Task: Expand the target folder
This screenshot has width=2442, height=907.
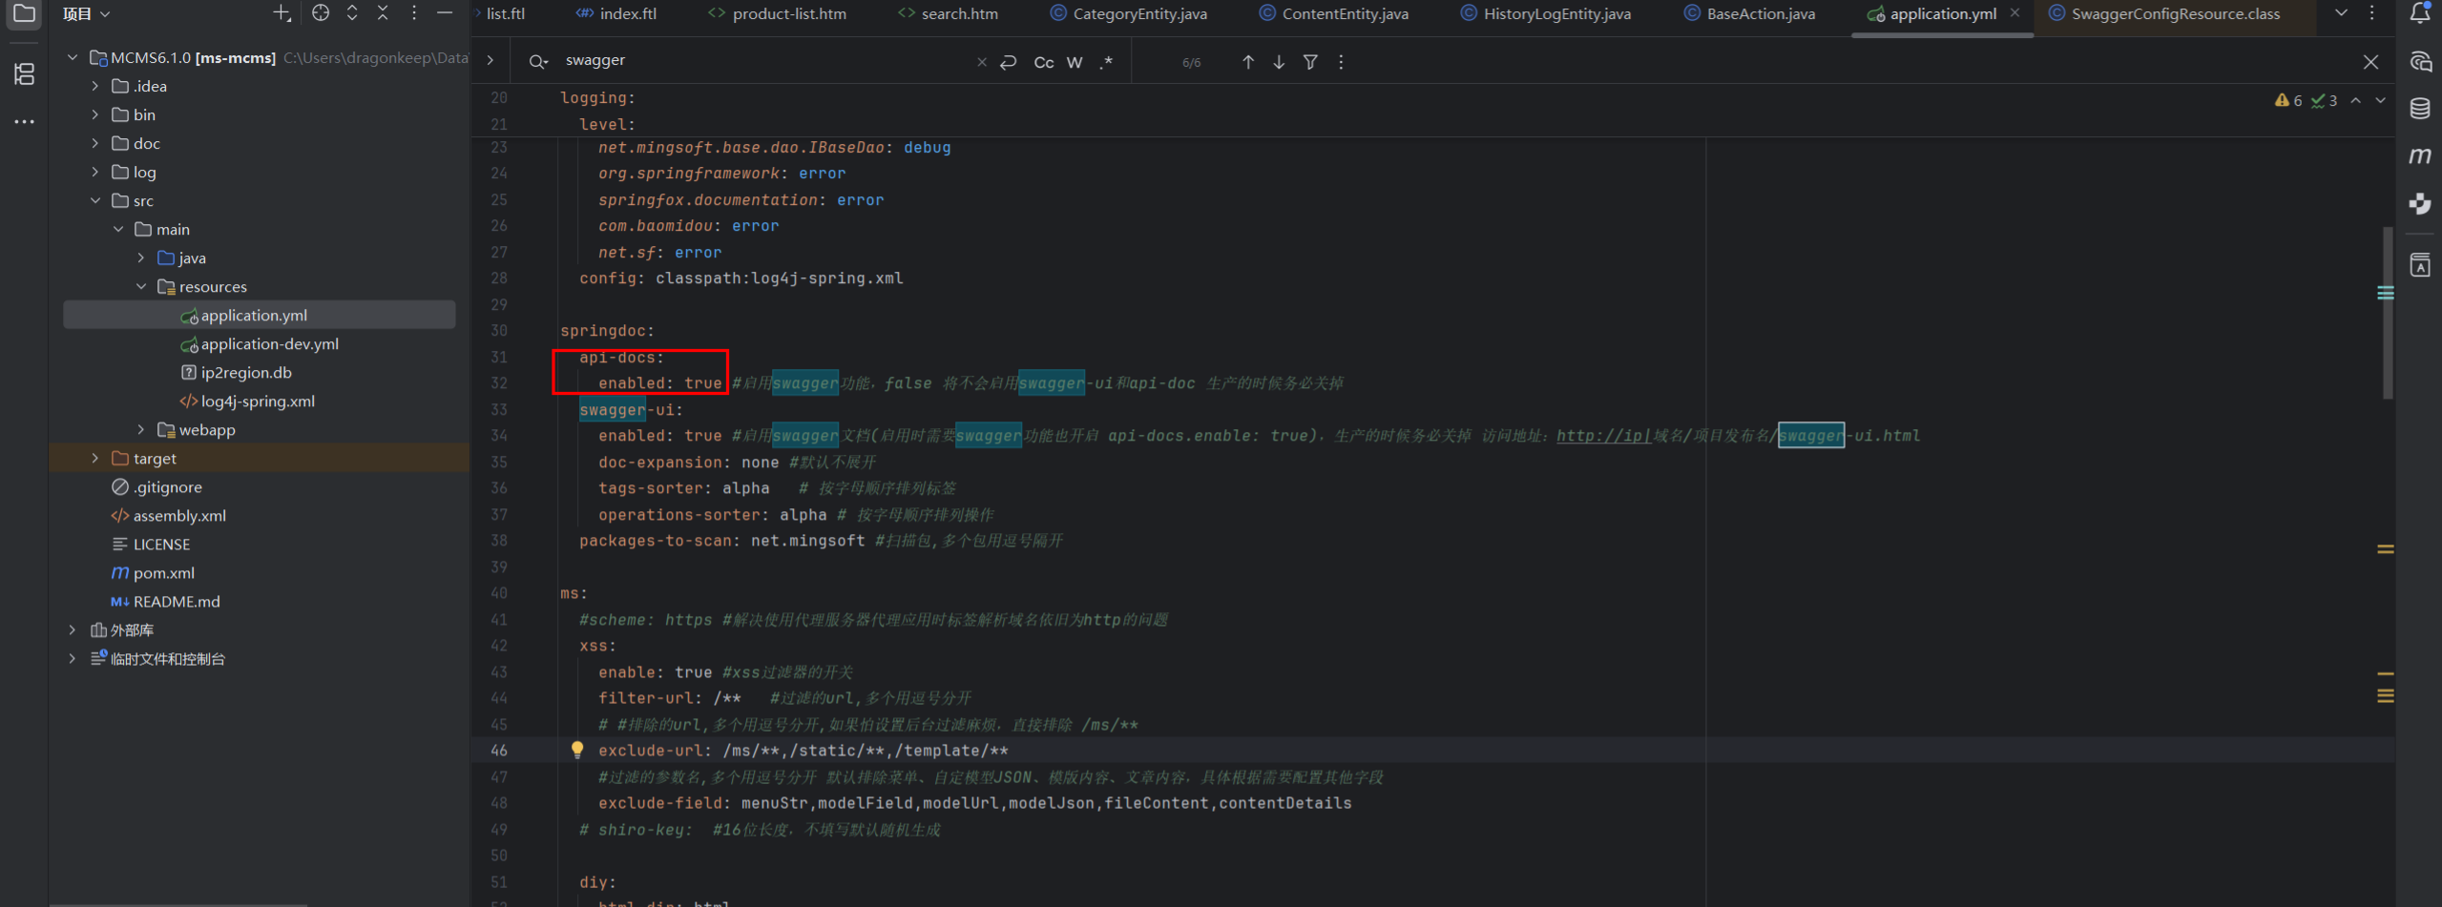Action: 94,459
